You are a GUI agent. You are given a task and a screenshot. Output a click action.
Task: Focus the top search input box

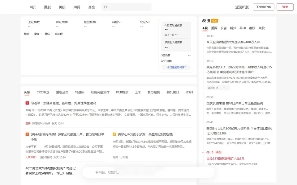pyautogui.click(x=127, y=7)
